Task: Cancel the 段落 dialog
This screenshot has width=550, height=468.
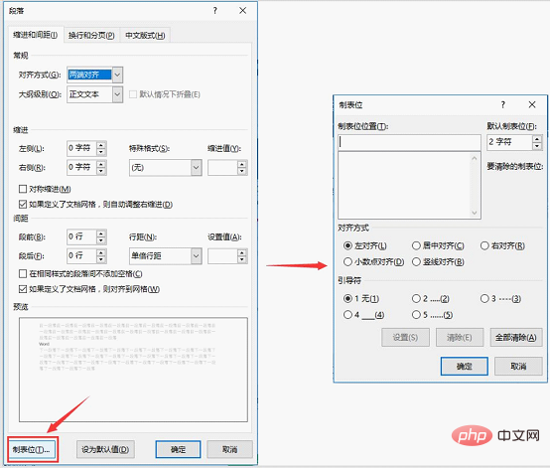Action: click(229, 449)
